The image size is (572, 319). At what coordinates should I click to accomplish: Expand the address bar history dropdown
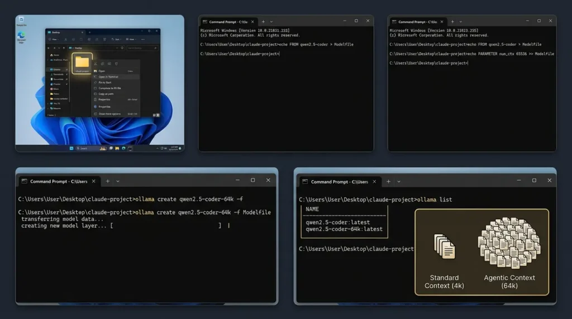[x=117, y=48]
